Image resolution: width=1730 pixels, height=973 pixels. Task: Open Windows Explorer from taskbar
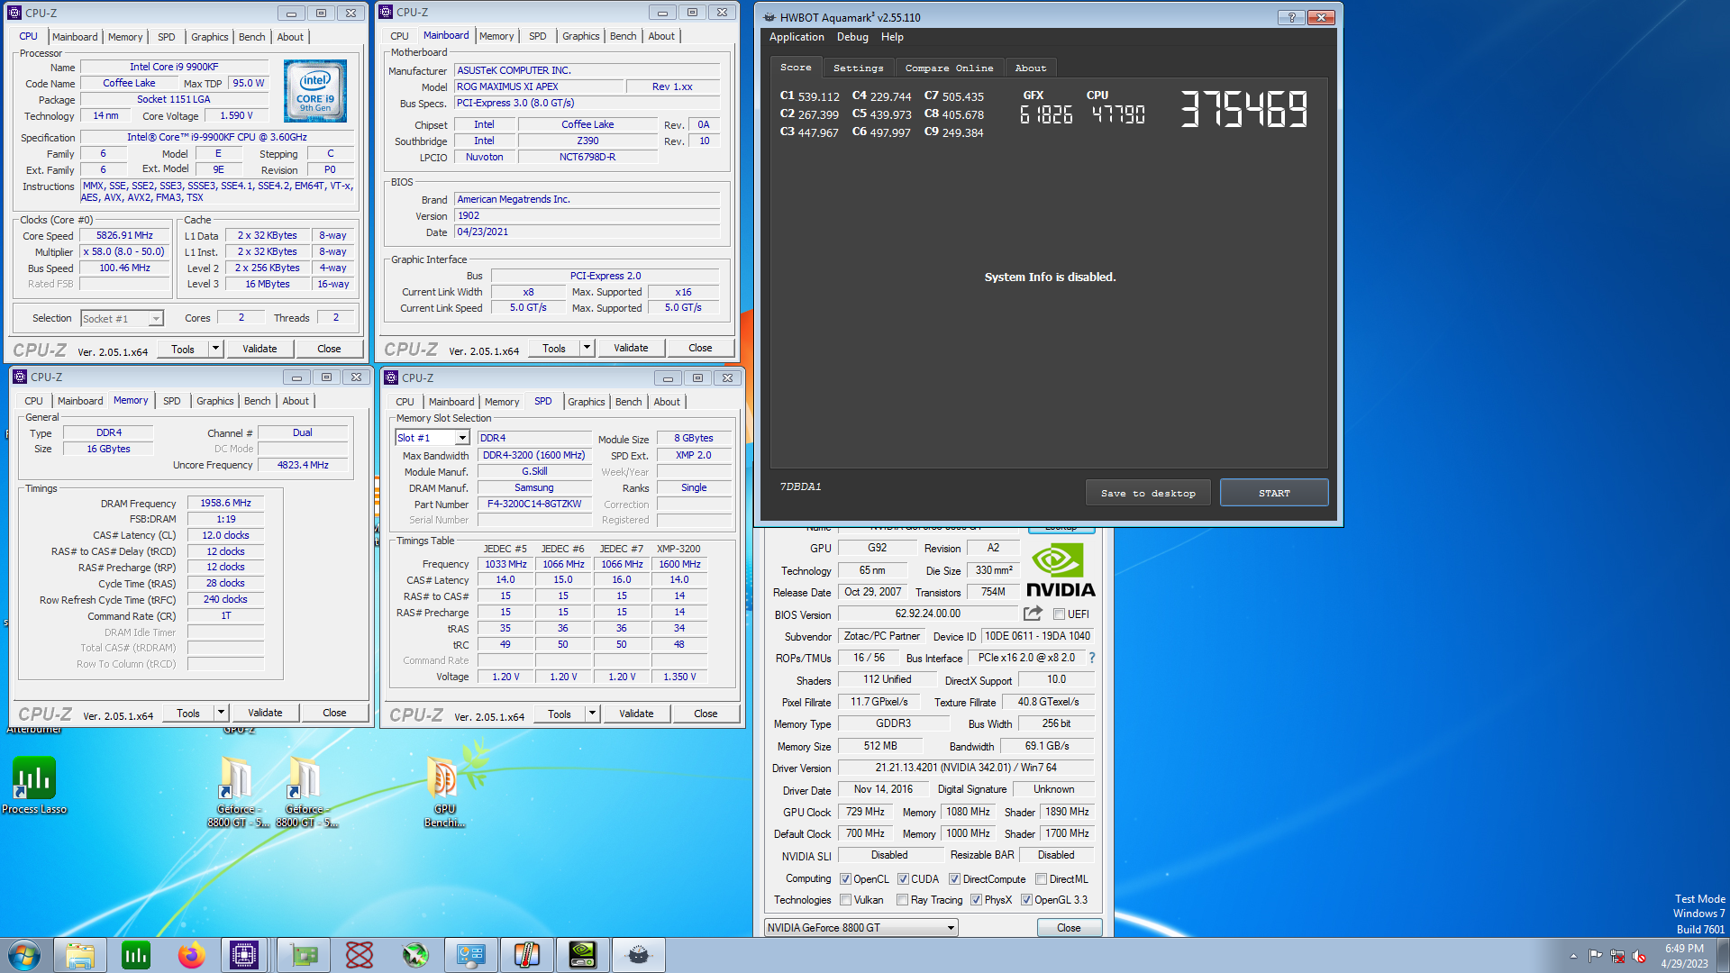click(80, 955)
